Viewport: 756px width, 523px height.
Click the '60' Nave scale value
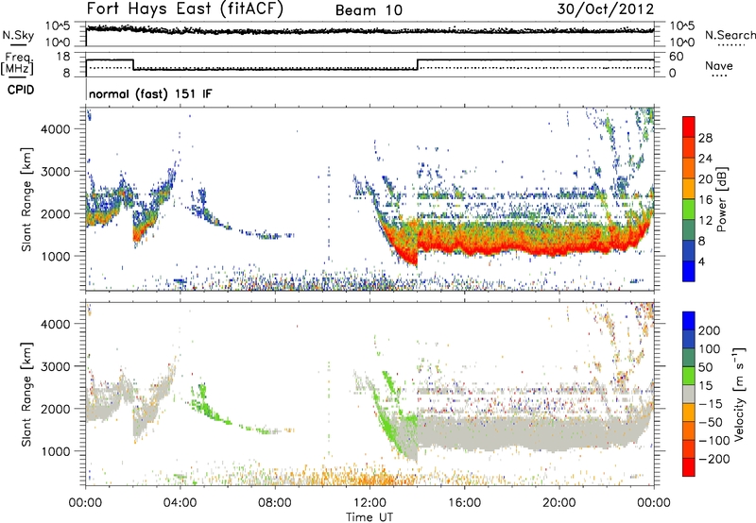677,57
